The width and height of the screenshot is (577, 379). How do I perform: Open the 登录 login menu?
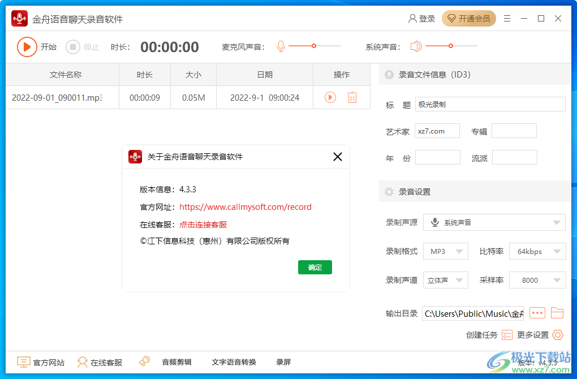421,18
